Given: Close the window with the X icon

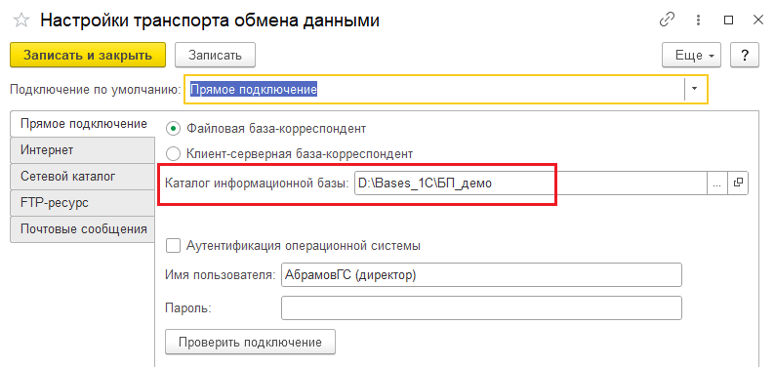Looking at the screenshot, I should click(757, 20).
